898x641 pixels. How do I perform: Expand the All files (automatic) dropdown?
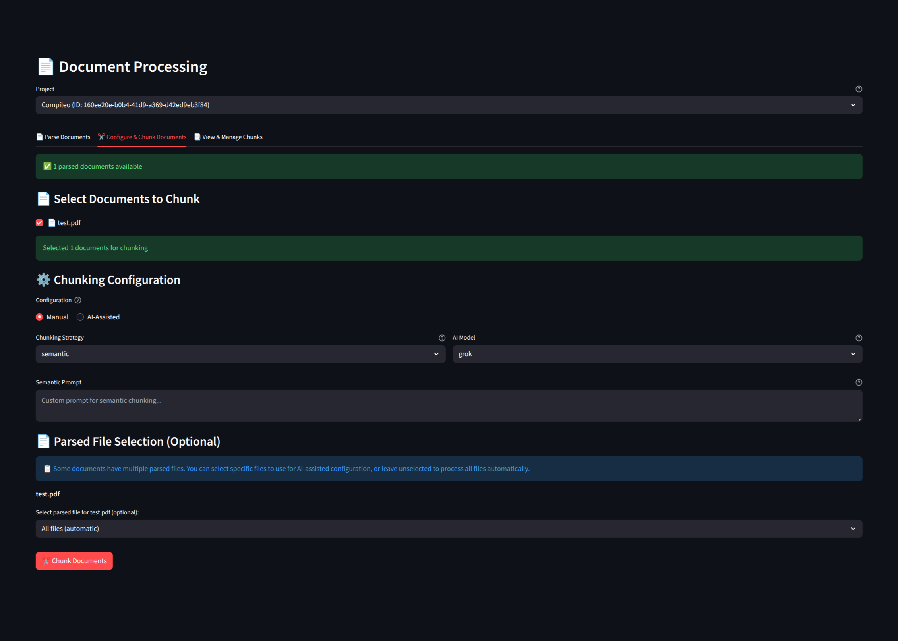click(449, 529)
